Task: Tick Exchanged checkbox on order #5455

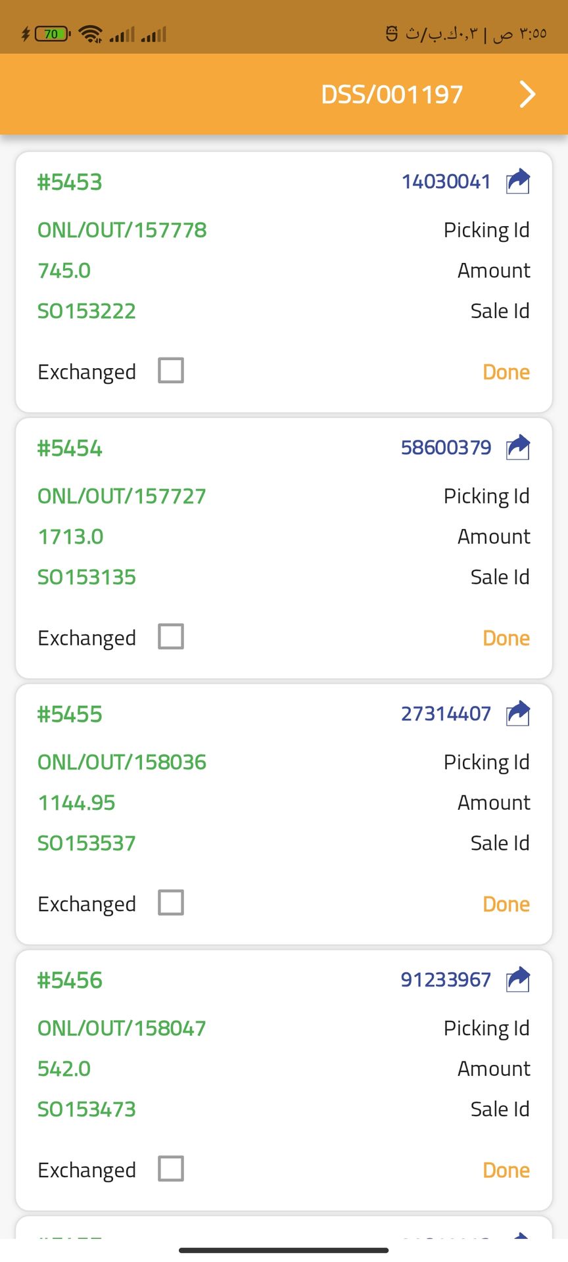Action: (171, 903)
